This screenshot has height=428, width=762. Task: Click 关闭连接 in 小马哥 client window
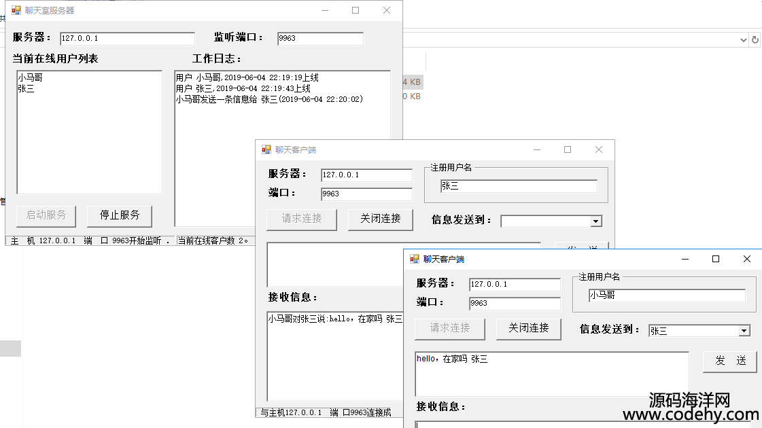point(529,328)
